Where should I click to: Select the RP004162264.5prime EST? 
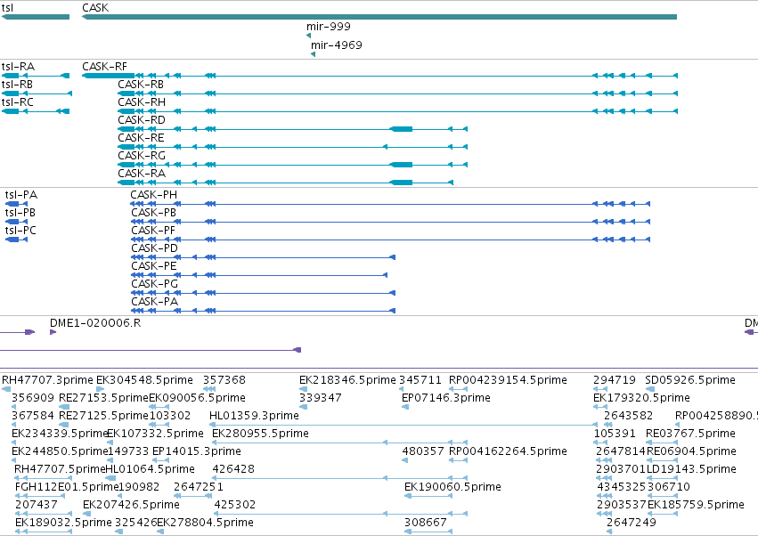(x=458, y=460)
